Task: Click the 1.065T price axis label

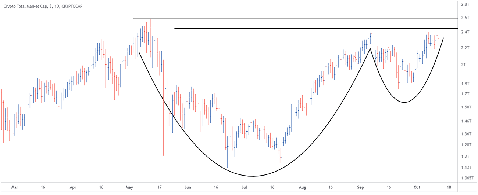Action: tap(467, 178)
